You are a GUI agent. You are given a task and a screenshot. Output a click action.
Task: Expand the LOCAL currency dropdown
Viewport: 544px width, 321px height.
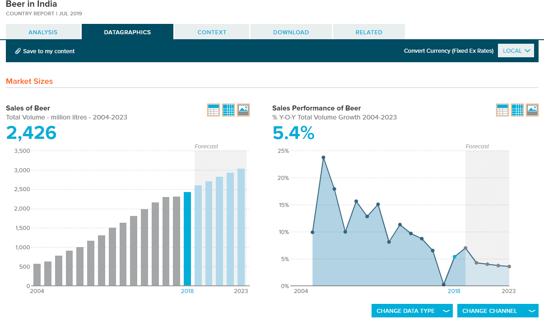(516, 51)
